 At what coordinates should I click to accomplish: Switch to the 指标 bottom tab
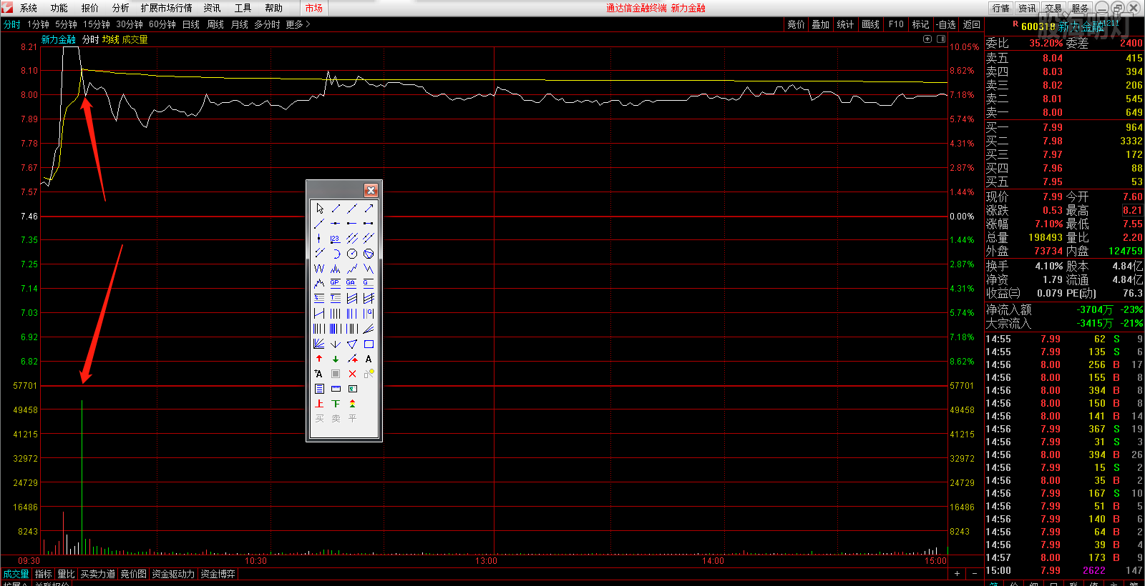[44, 574]
